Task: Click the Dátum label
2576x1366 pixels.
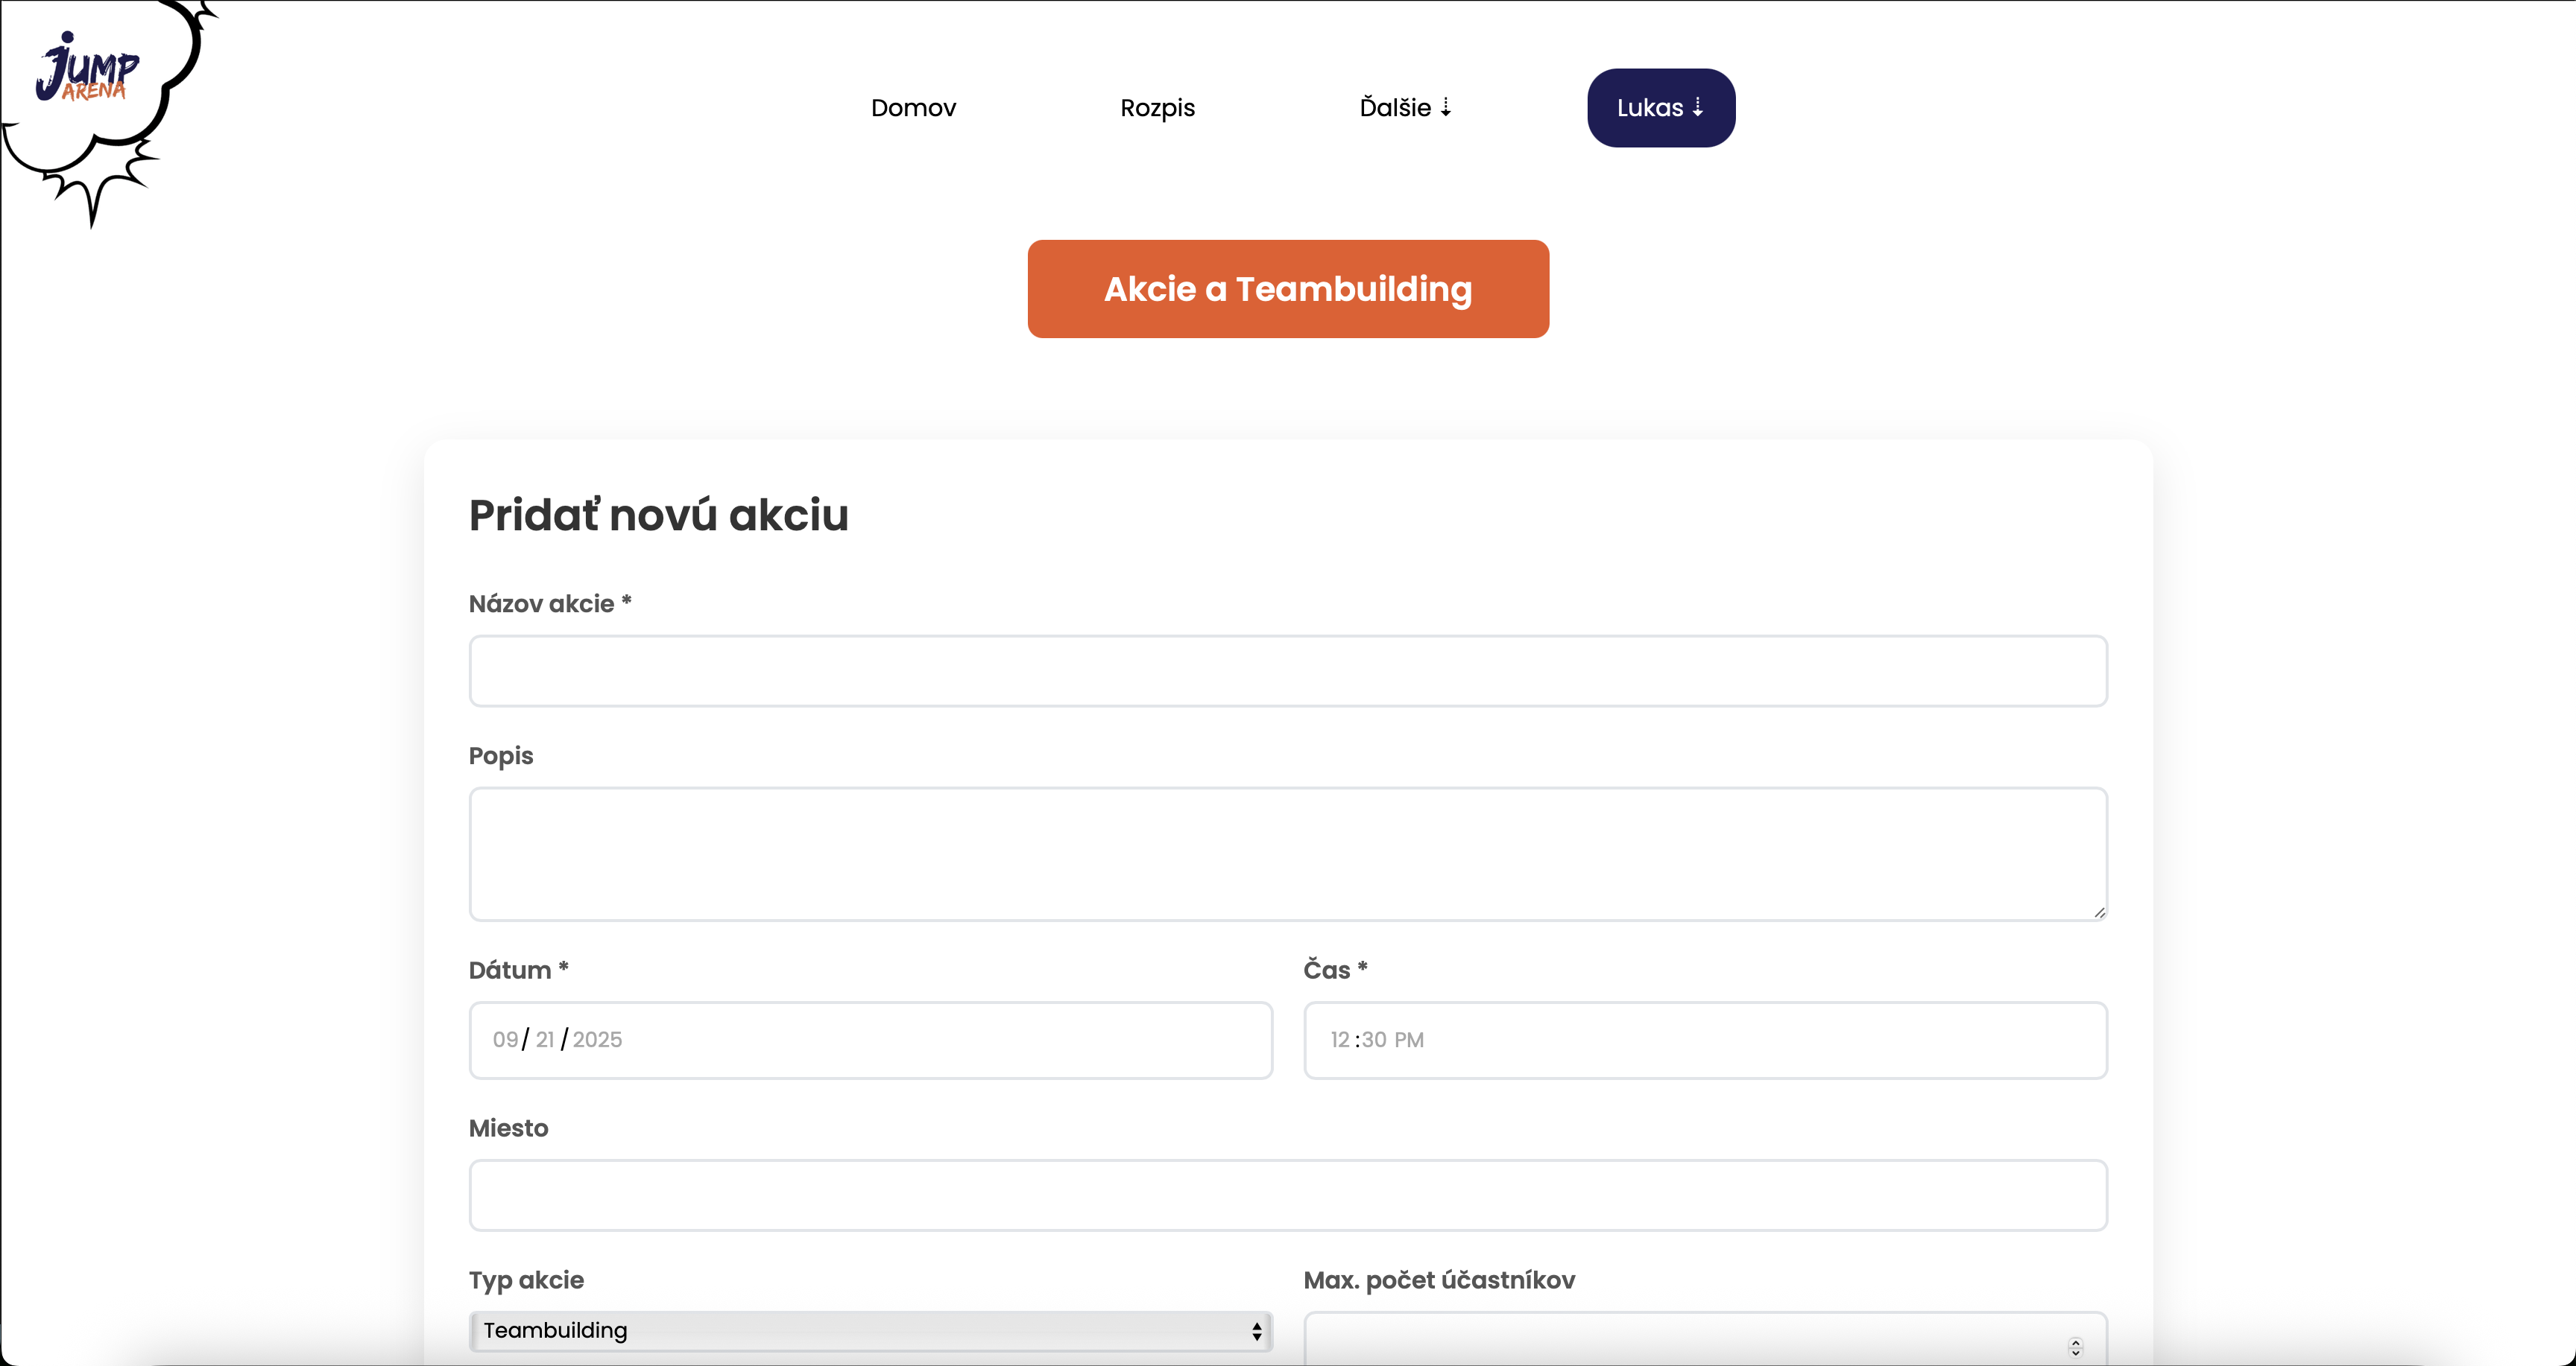Action: (x=518, y=971)
